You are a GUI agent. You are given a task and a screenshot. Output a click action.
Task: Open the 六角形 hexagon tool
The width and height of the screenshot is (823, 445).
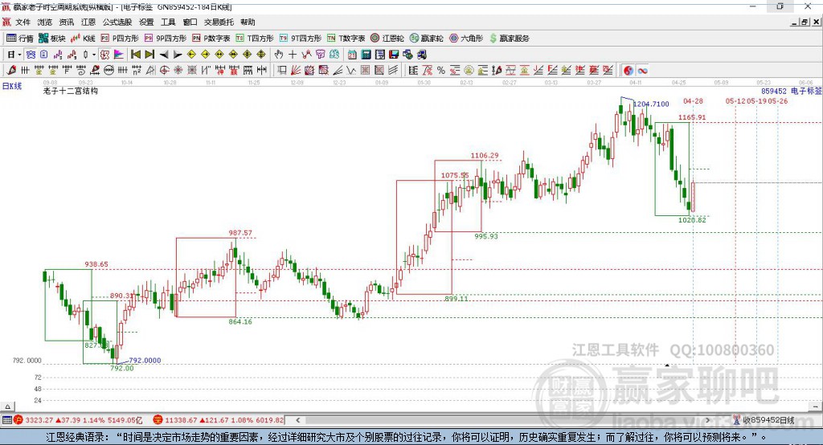465,39
